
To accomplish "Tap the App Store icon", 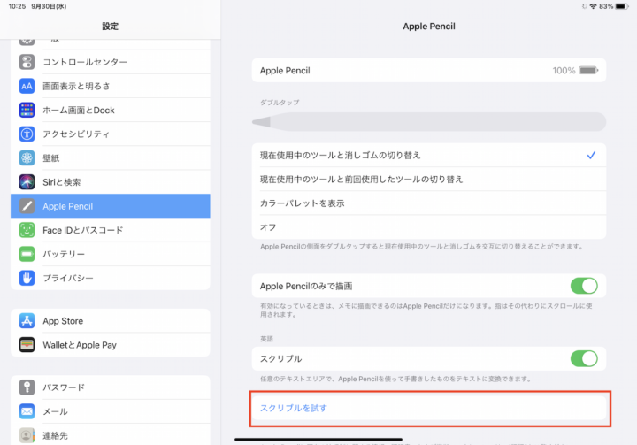I will tap(27, 321).
